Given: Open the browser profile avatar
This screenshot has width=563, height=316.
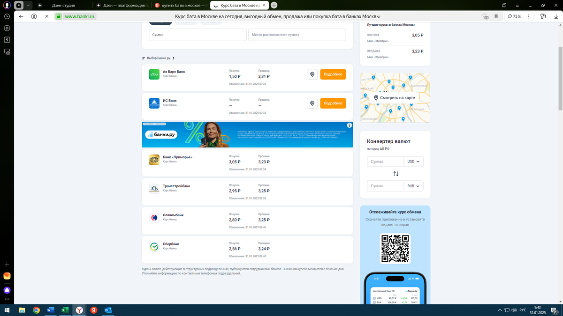Looking at the screenshot, I should coord(7,5).
